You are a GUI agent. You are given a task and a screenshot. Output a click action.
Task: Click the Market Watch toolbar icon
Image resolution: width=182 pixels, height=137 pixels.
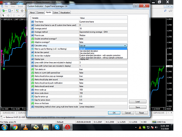coord(17,11)
